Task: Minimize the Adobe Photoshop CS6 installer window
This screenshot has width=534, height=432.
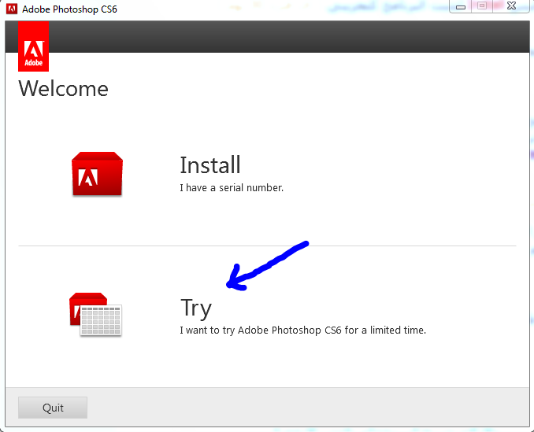Action: coord(461,6)
